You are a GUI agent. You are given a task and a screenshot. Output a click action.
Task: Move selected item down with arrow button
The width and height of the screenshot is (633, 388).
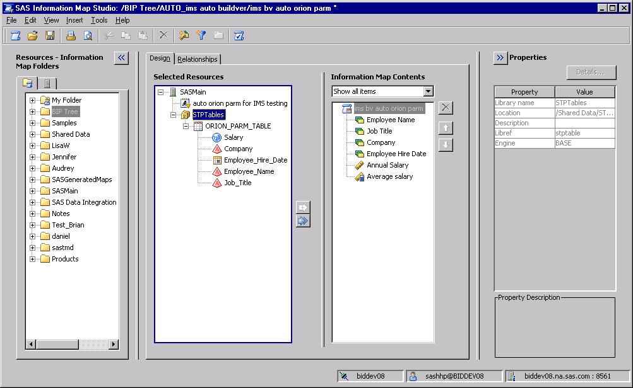tap(446, 145)
